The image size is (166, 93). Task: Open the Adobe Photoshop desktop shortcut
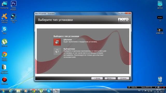[x=13, y=5]
